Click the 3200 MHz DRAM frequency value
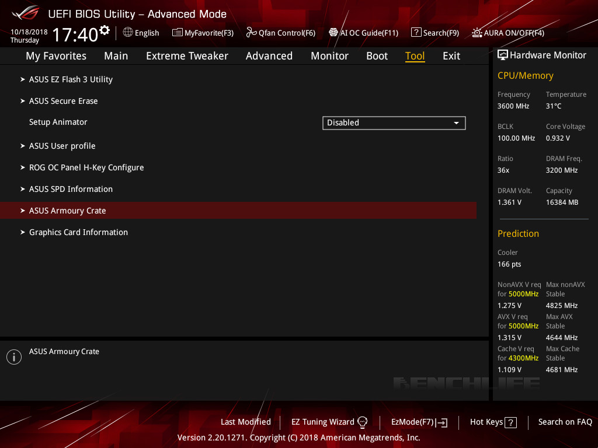 tap(561, 170)
